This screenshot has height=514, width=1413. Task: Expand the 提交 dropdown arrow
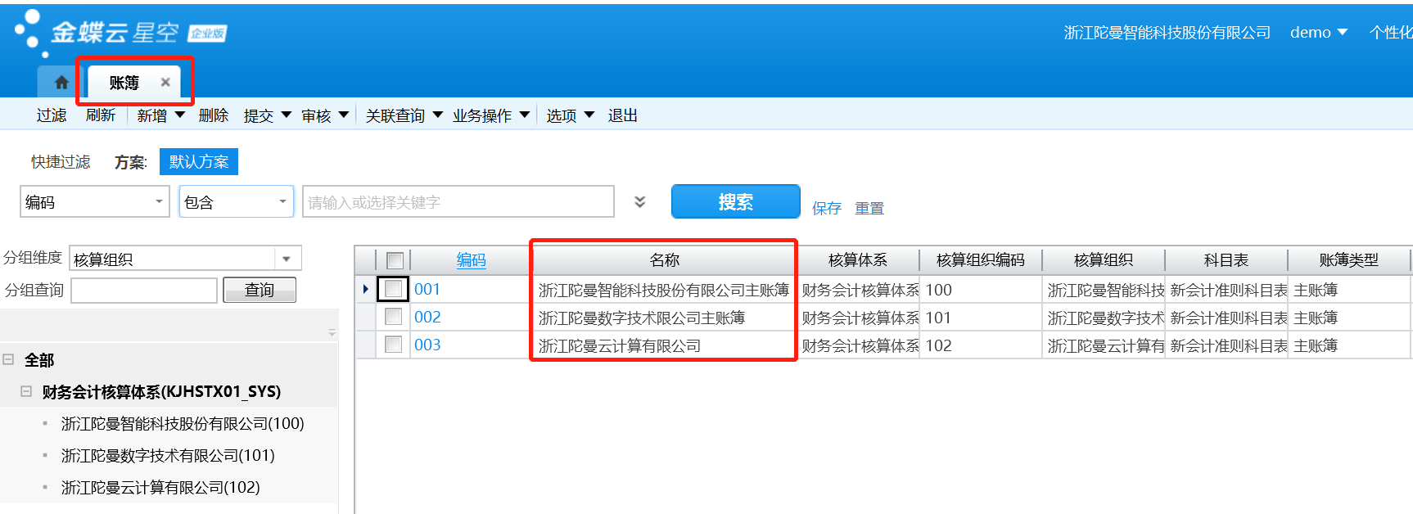click(287, 115)
